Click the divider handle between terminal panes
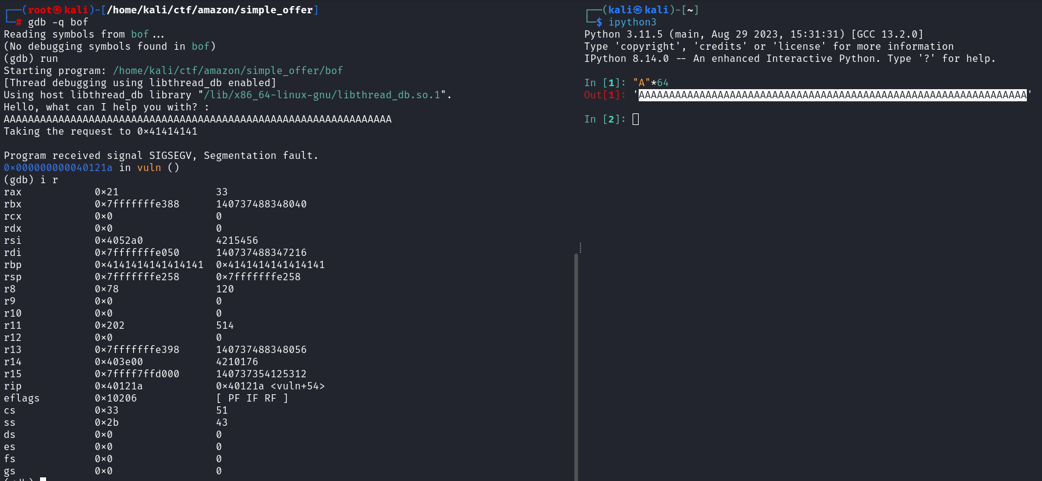 tap(580, 247)
